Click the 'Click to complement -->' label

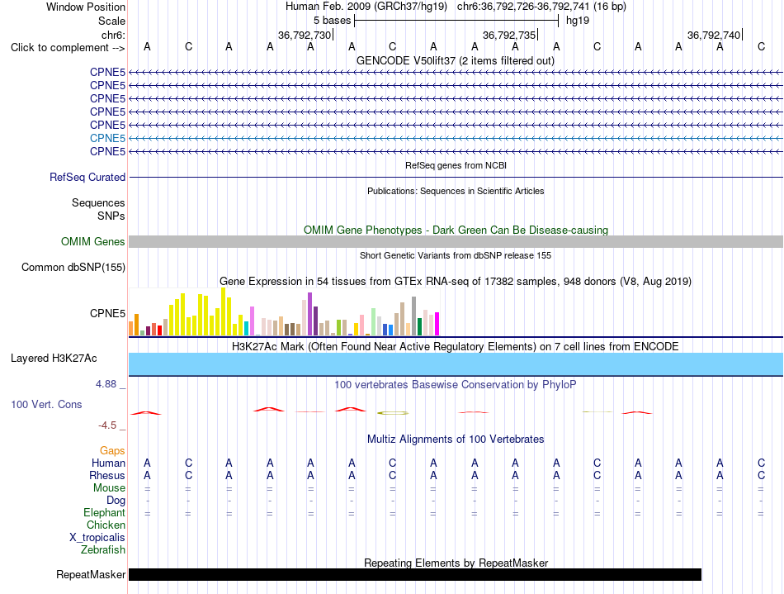68,48
